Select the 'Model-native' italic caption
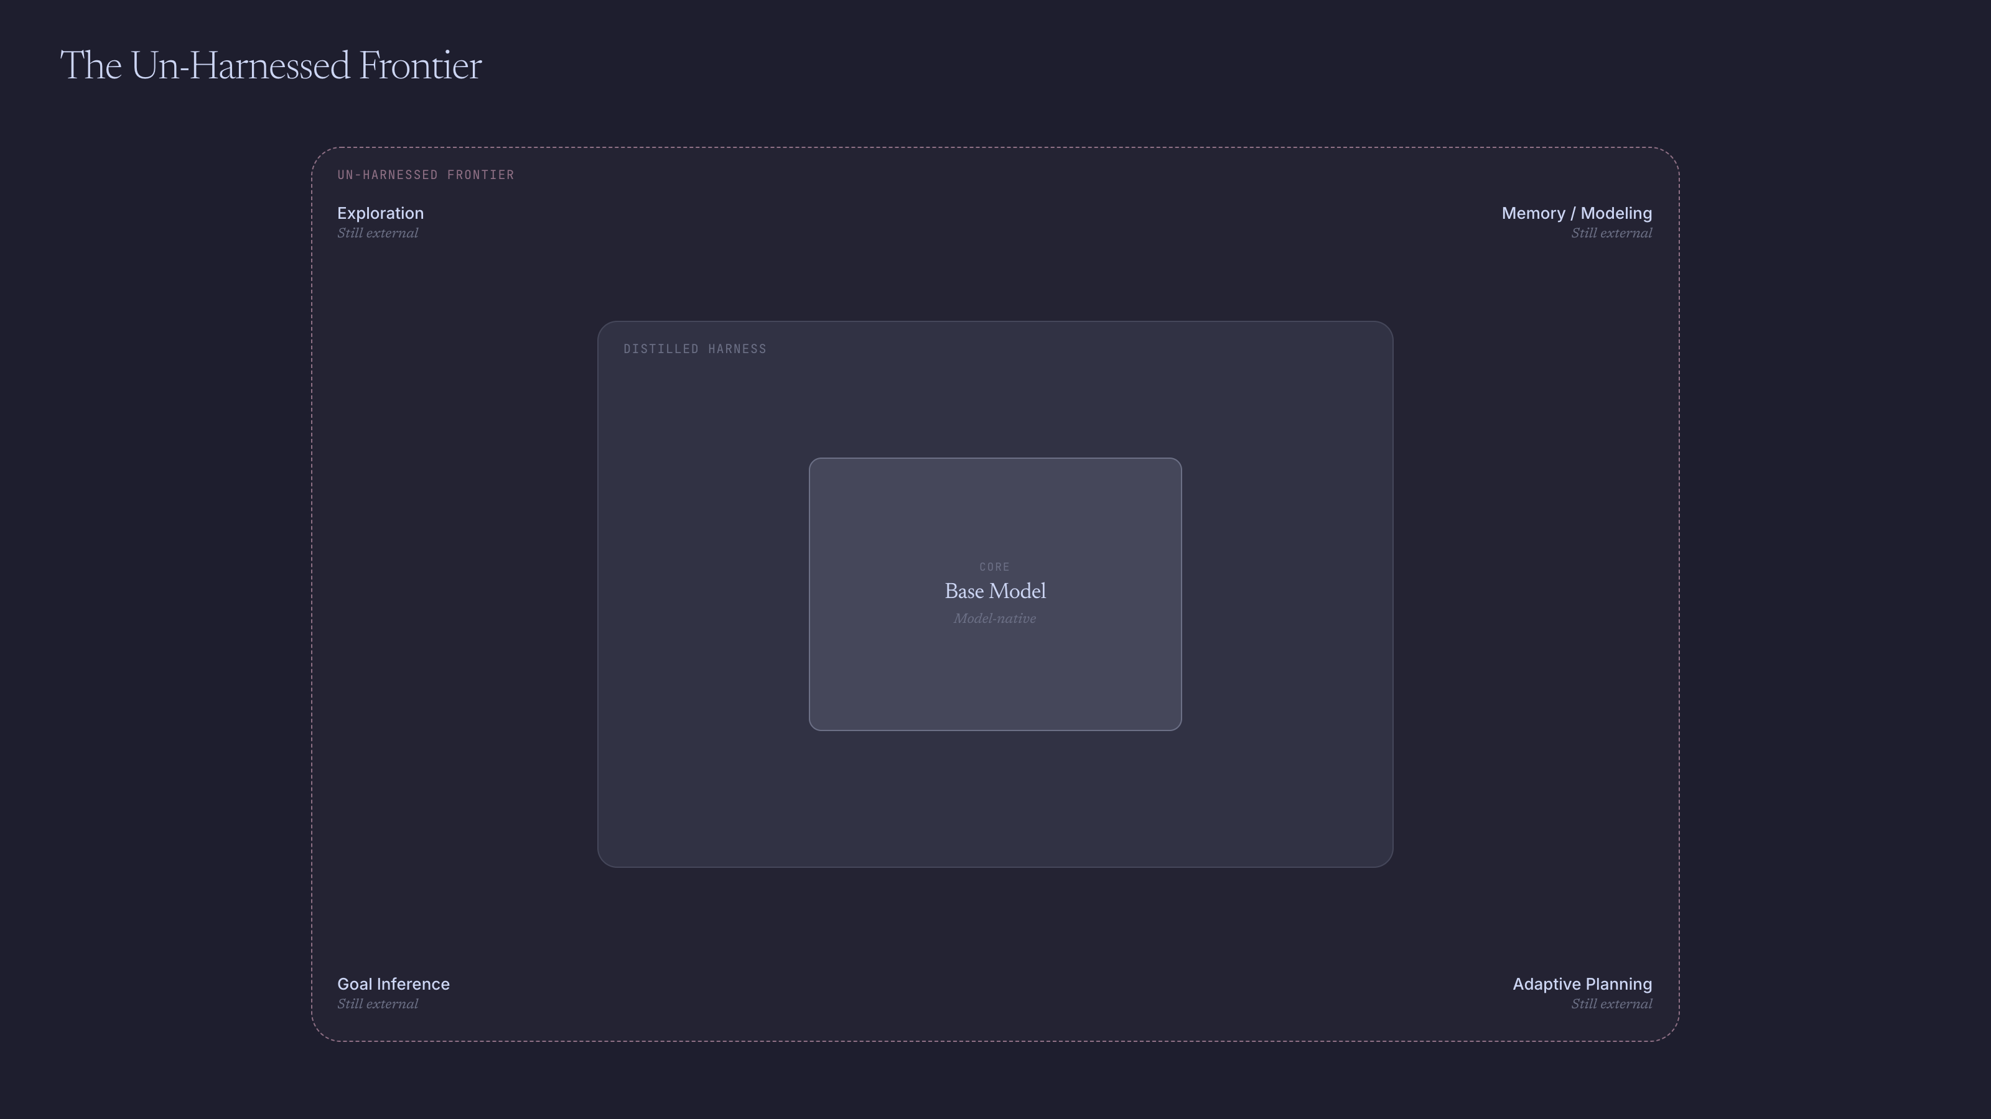This screenshot has height=1119, width=1991. [994, 619]
